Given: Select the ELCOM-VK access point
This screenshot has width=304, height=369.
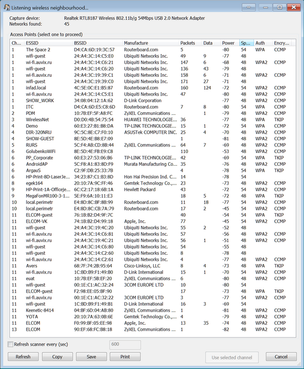Looking at the screenshot, I should [153, 221].
